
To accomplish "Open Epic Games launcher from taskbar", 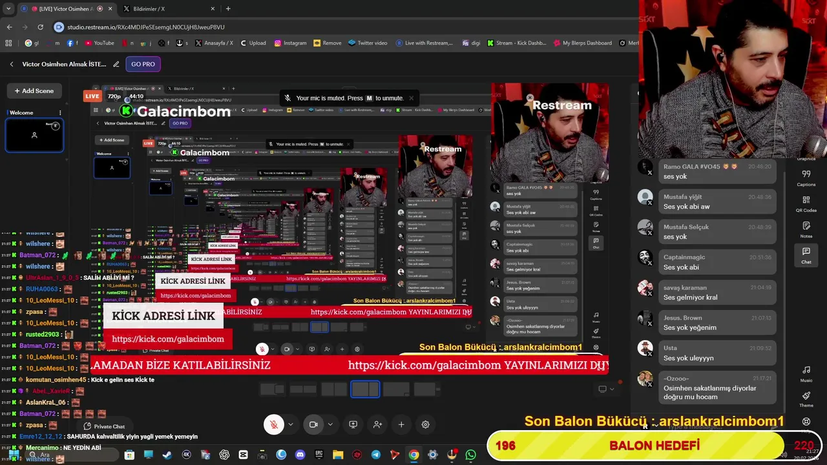I will pos(319,455).
